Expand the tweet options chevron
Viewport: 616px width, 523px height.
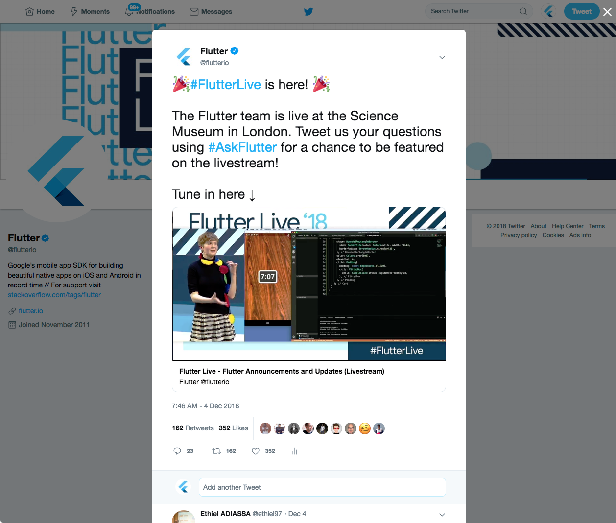click(x=442, y=57)
